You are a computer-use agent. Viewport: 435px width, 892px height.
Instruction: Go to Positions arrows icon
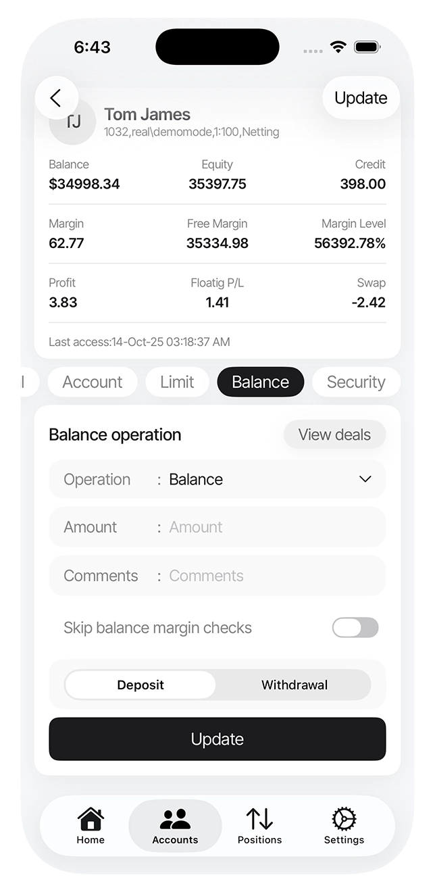[259, 820]
